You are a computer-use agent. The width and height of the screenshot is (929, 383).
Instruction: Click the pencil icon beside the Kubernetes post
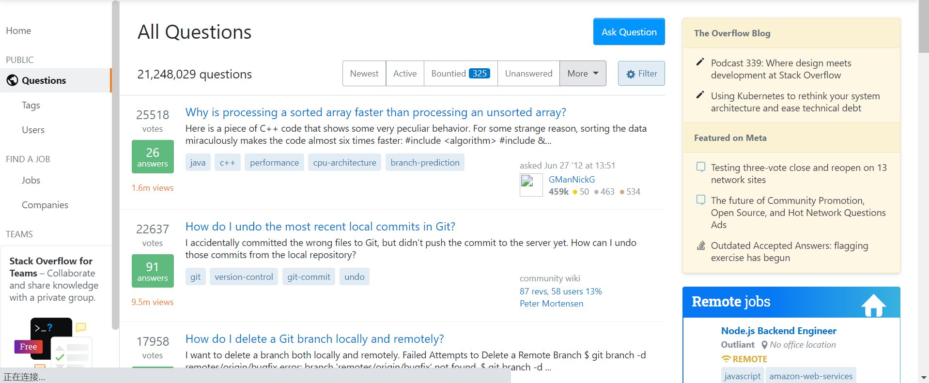(700, 95)
